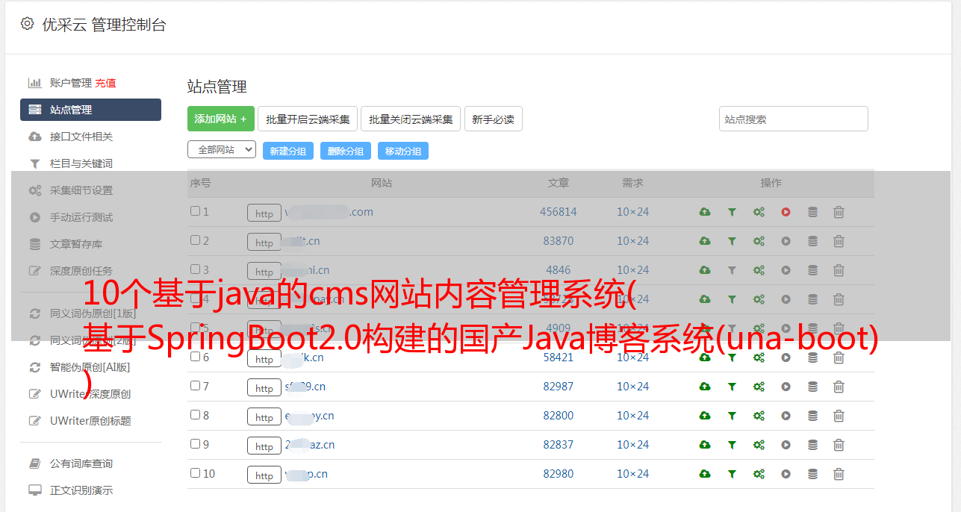The image size is (961, 512).
Task: Click play icon in row 9
Action: point(786,445)
